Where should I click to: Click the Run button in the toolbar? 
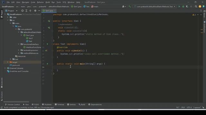click(x=179, y=6)
